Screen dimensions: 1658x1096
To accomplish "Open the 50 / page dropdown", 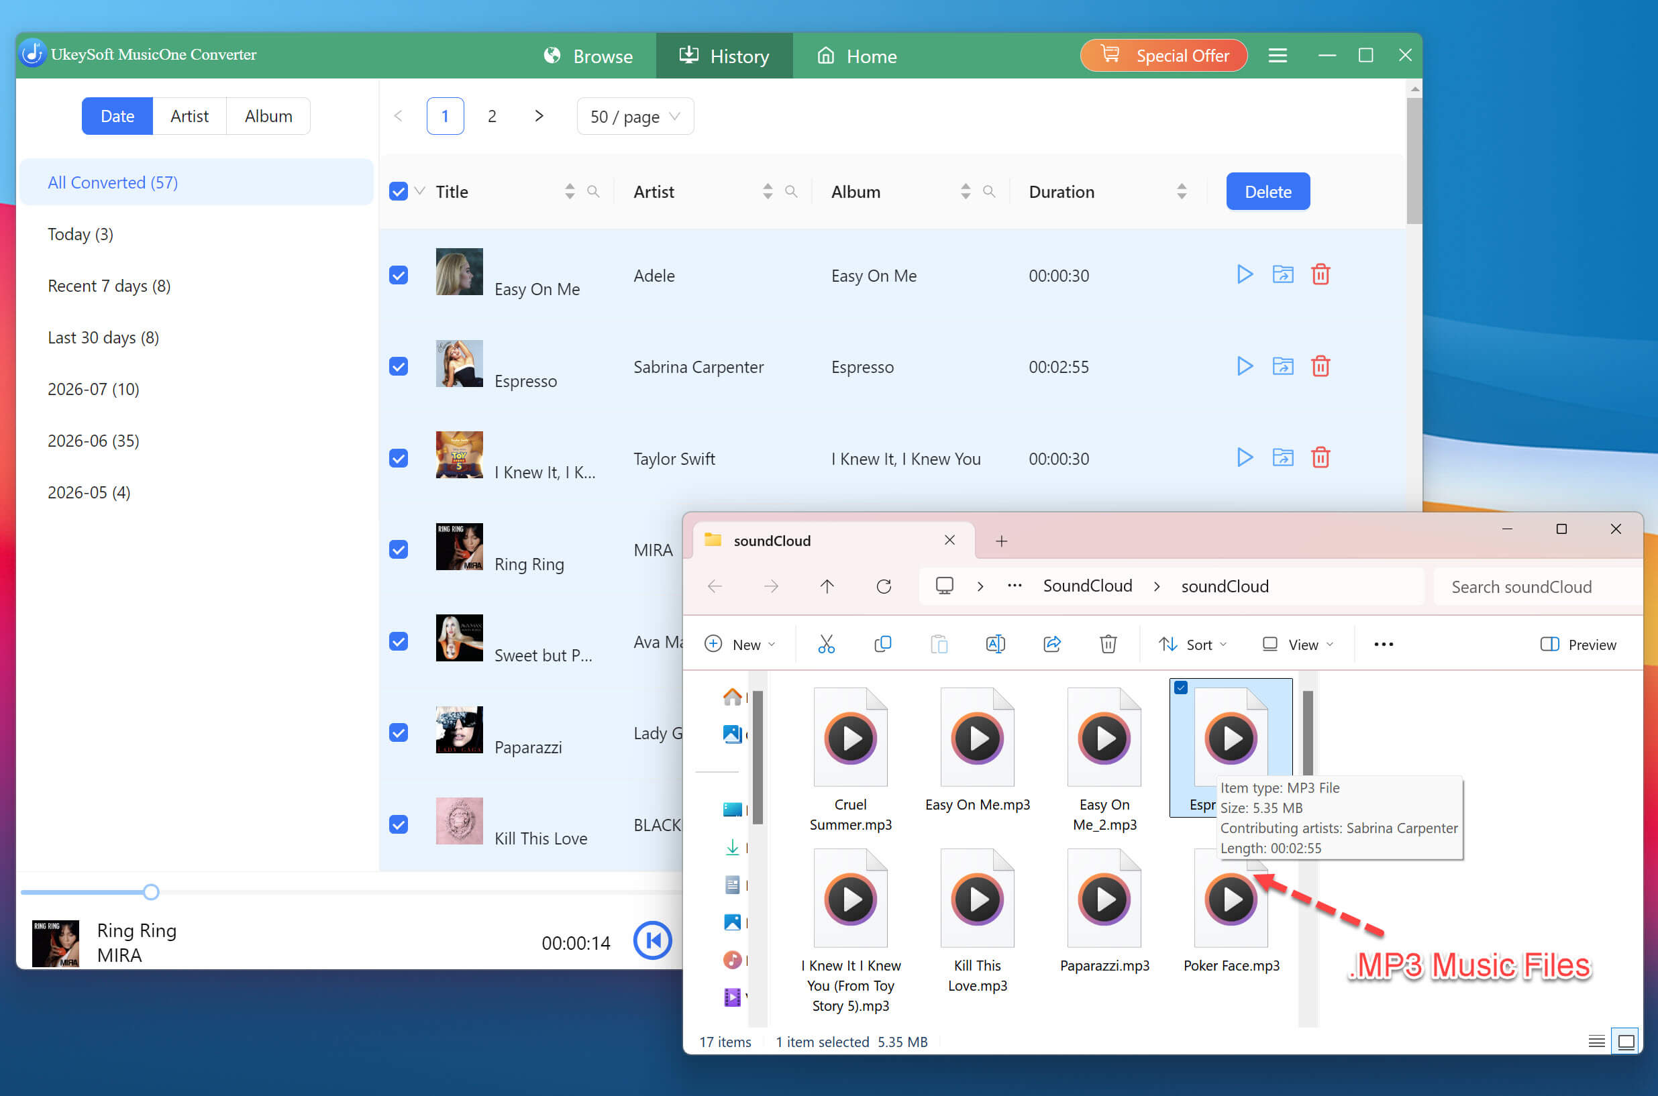I will click(635, 116).
